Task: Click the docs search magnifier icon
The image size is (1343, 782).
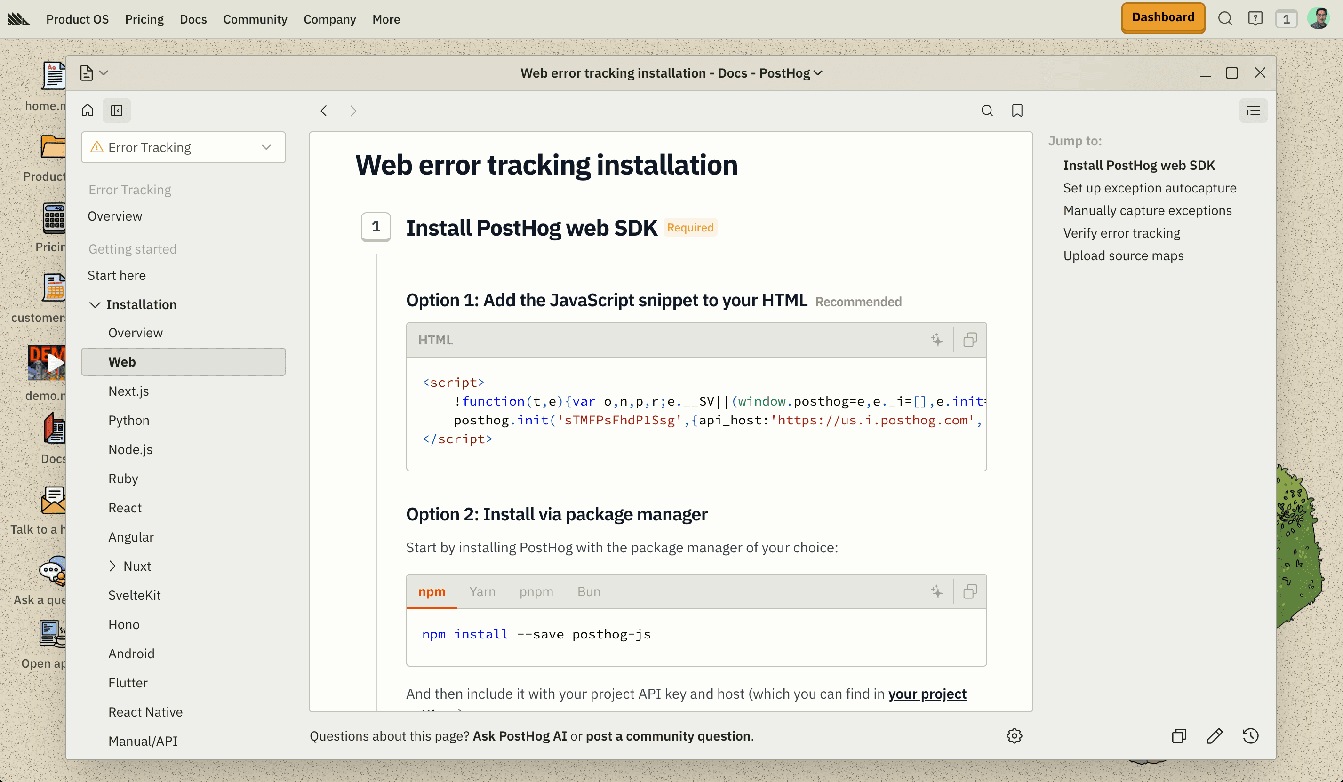Action: point(987,111)
